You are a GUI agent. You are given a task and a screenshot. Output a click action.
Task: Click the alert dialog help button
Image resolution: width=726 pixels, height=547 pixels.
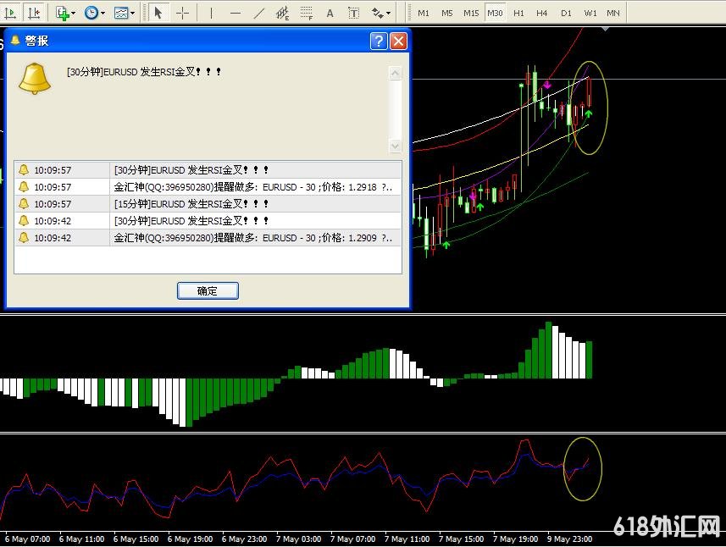(x=379, y=41)
